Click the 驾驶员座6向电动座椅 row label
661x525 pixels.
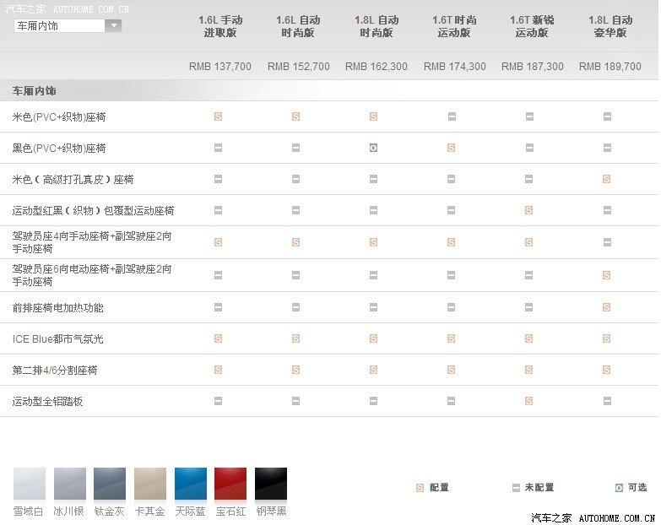pos(92,275)
